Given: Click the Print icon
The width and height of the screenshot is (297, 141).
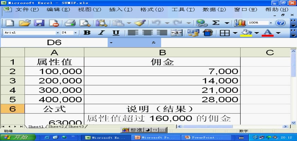Looking at the screenshot, I should coord(70,23).
